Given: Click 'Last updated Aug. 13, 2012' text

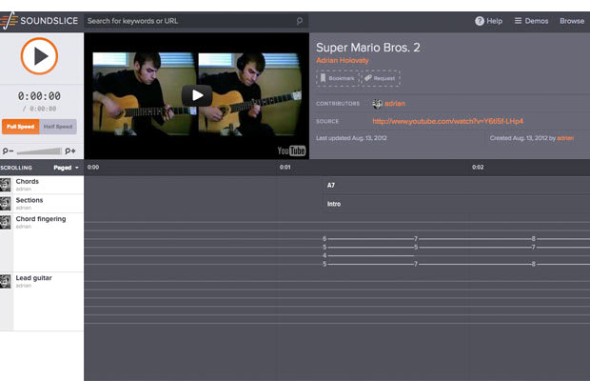Looking at the screenshot, I should click(351, 138).
